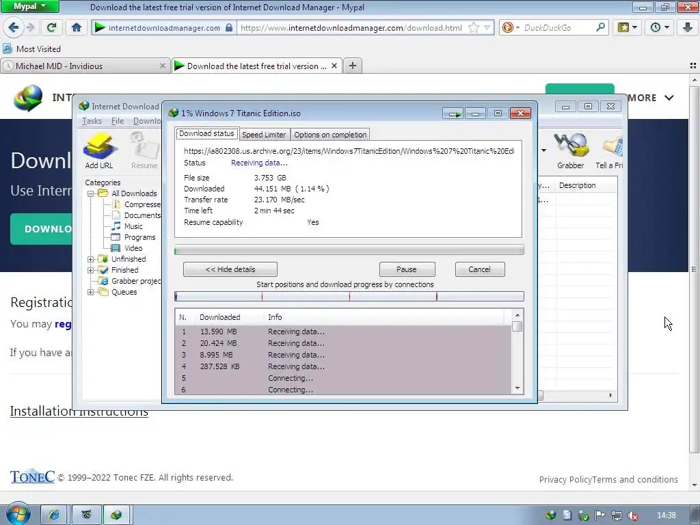
Task: Click the IDM logo on webpage
Action: click(27, 98)
